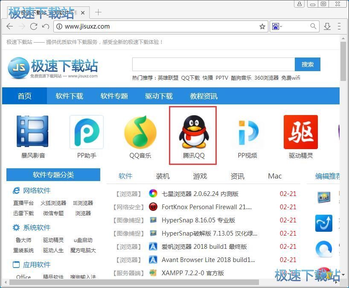Switch to the 资讯 tab
This screenshot has height=288, width=349.
tap(238, 176)
